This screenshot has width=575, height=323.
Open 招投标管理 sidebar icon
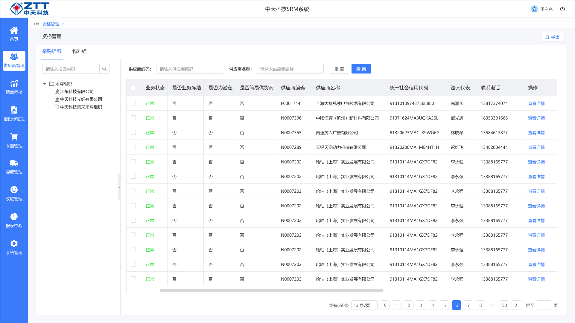tap(14, 110)
